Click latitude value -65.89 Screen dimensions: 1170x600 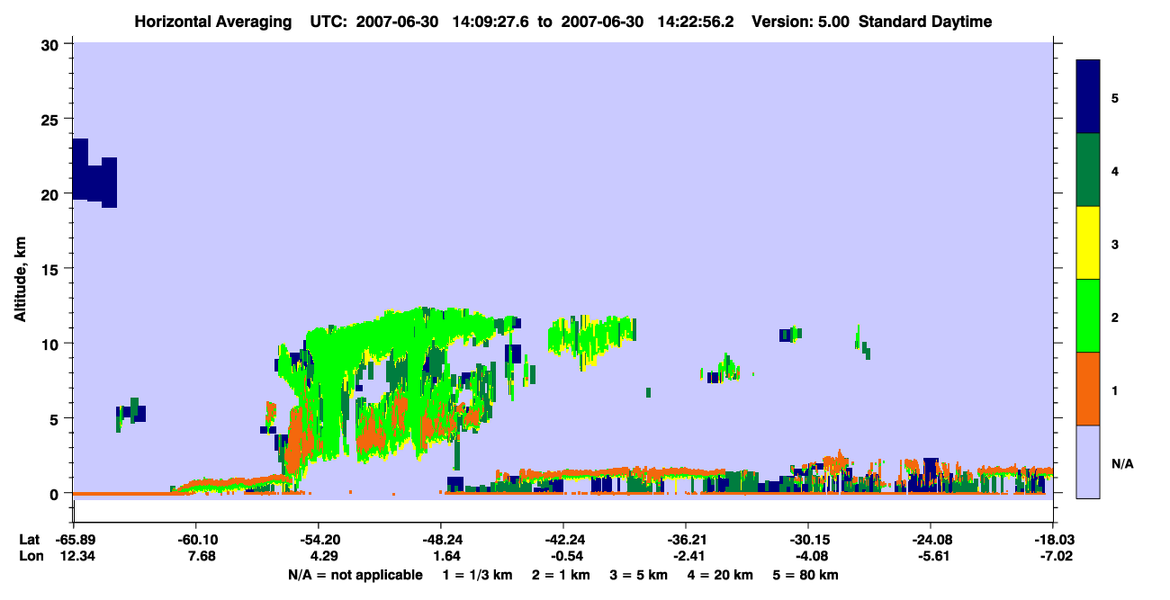(x=74, y=540)
